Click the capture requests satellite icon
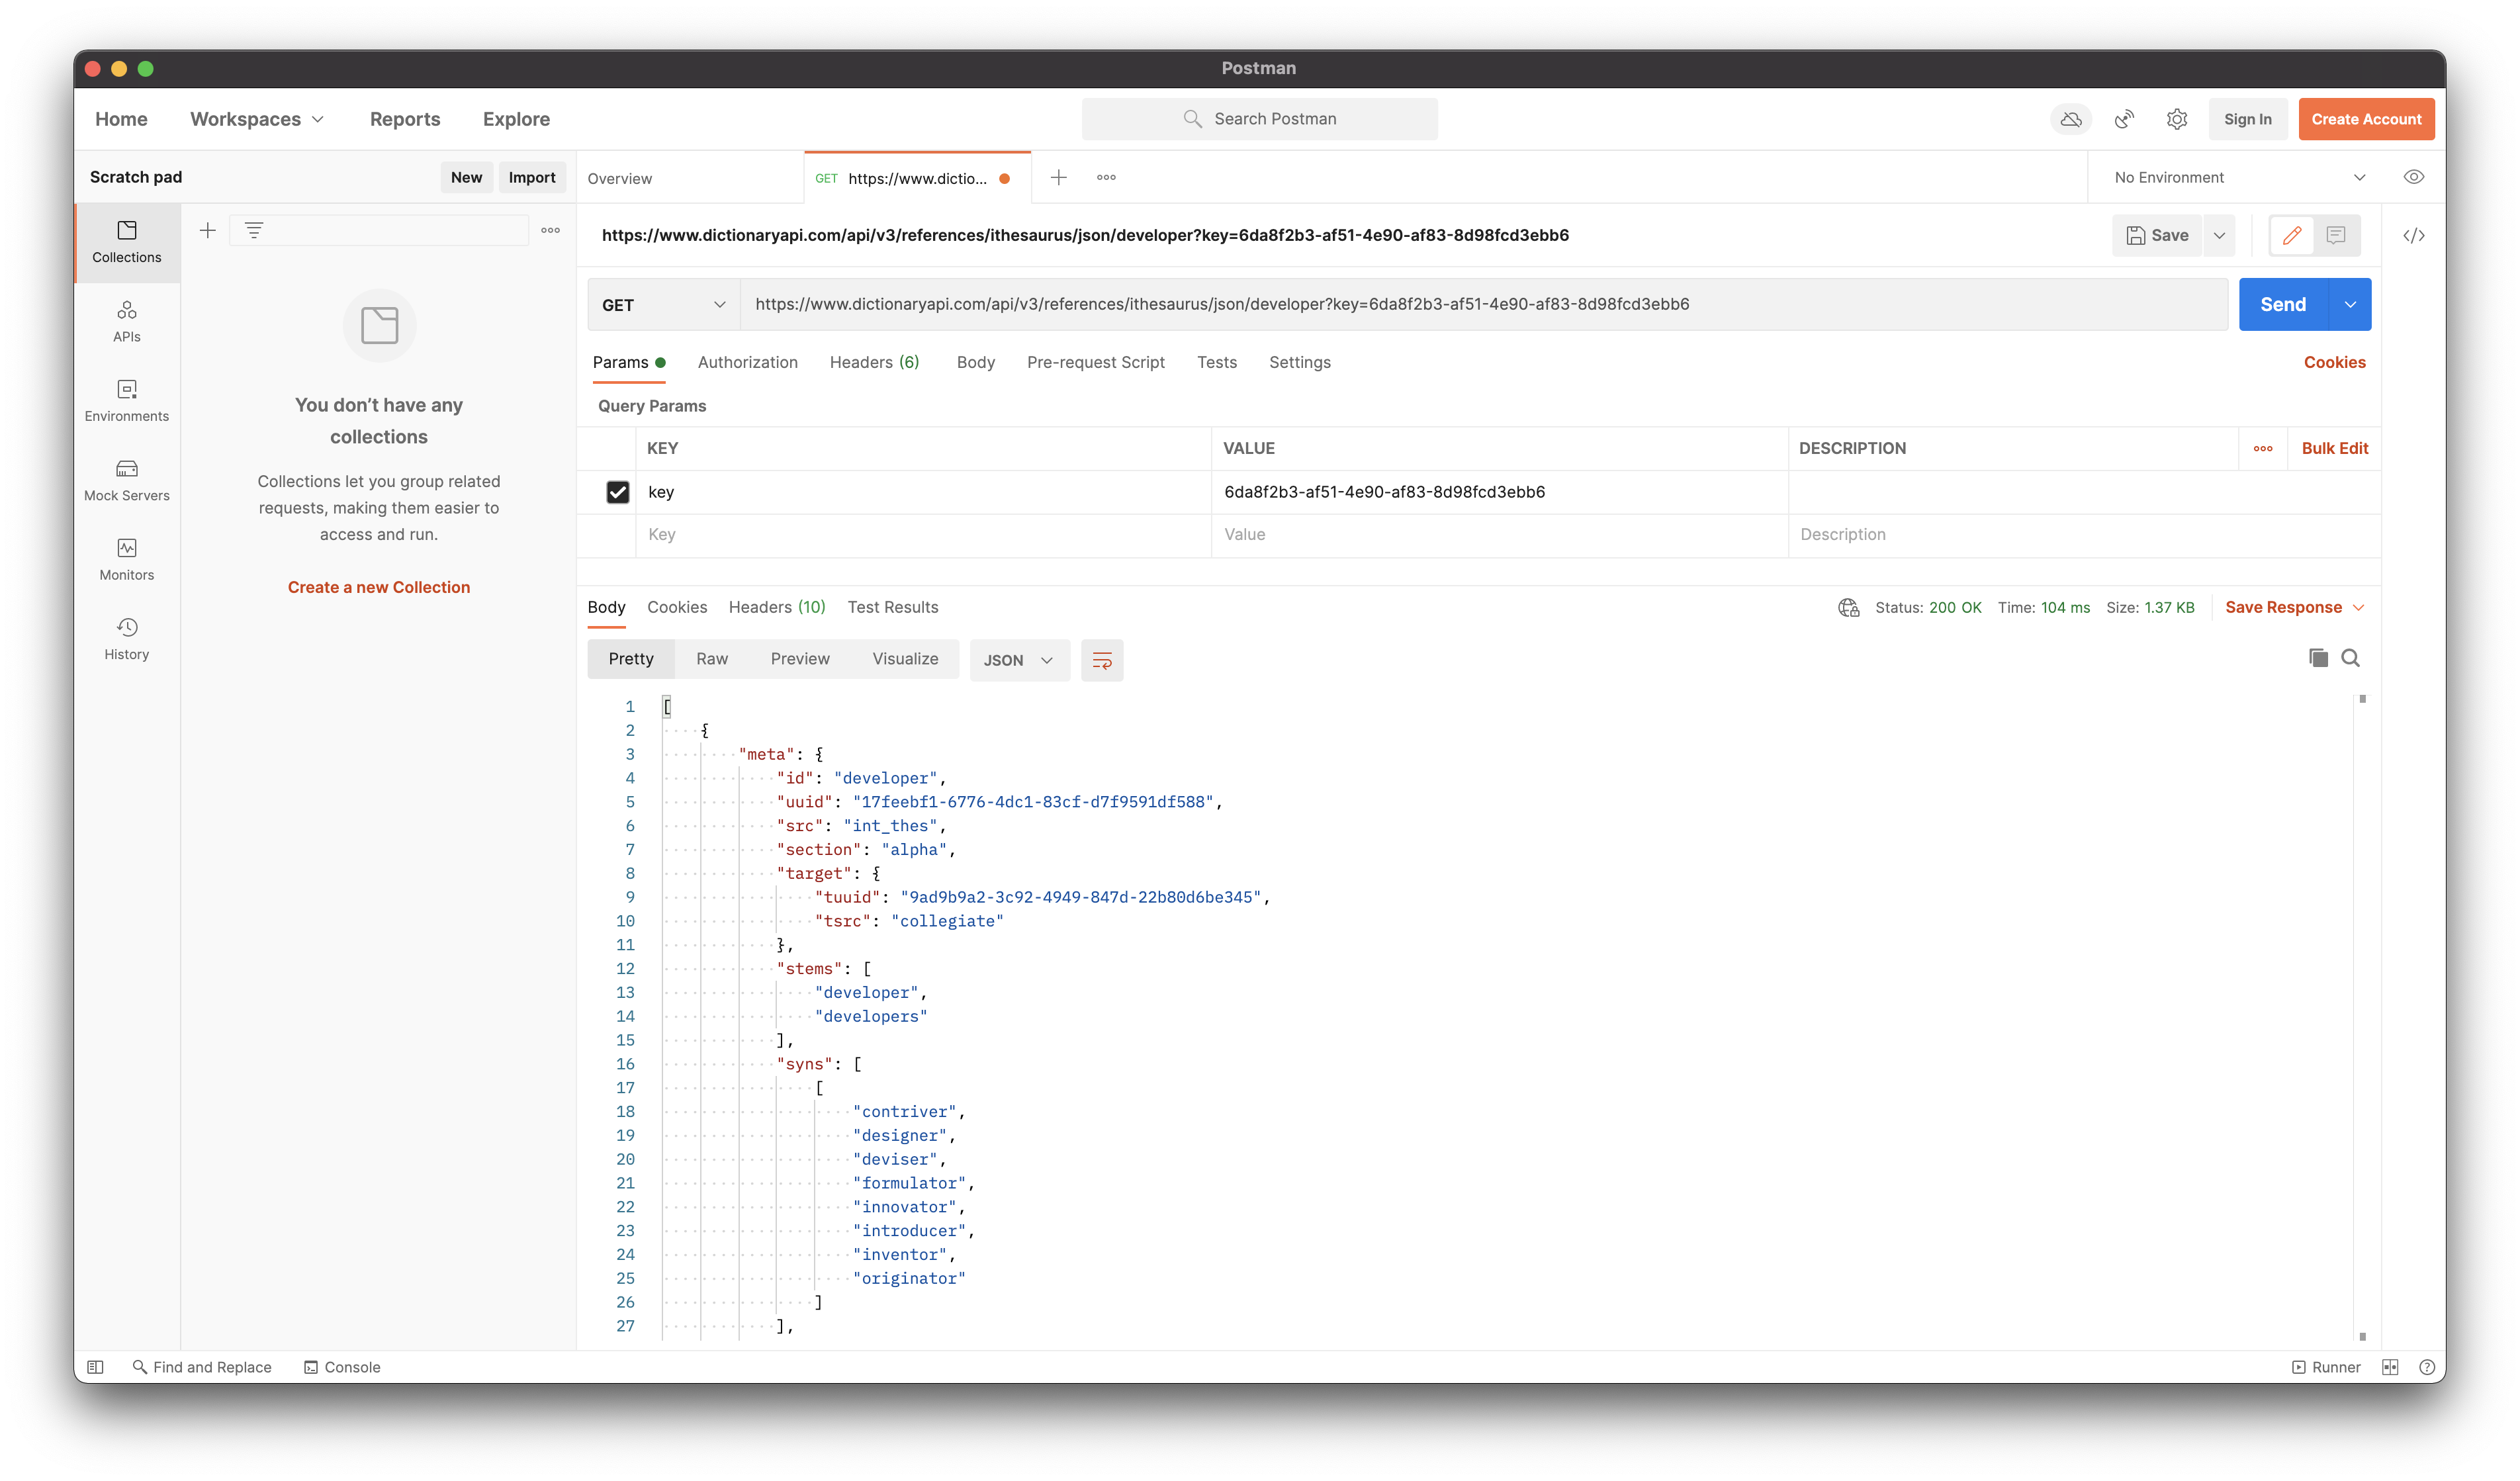2520x1481 pixels. pyautogui.click(x=2124, y=119)
